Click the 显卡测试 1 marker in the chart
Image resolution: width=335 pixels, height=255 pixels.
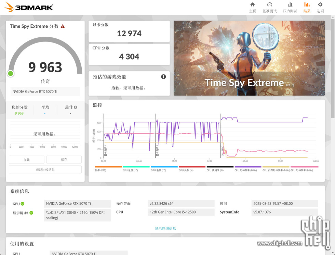105,150
